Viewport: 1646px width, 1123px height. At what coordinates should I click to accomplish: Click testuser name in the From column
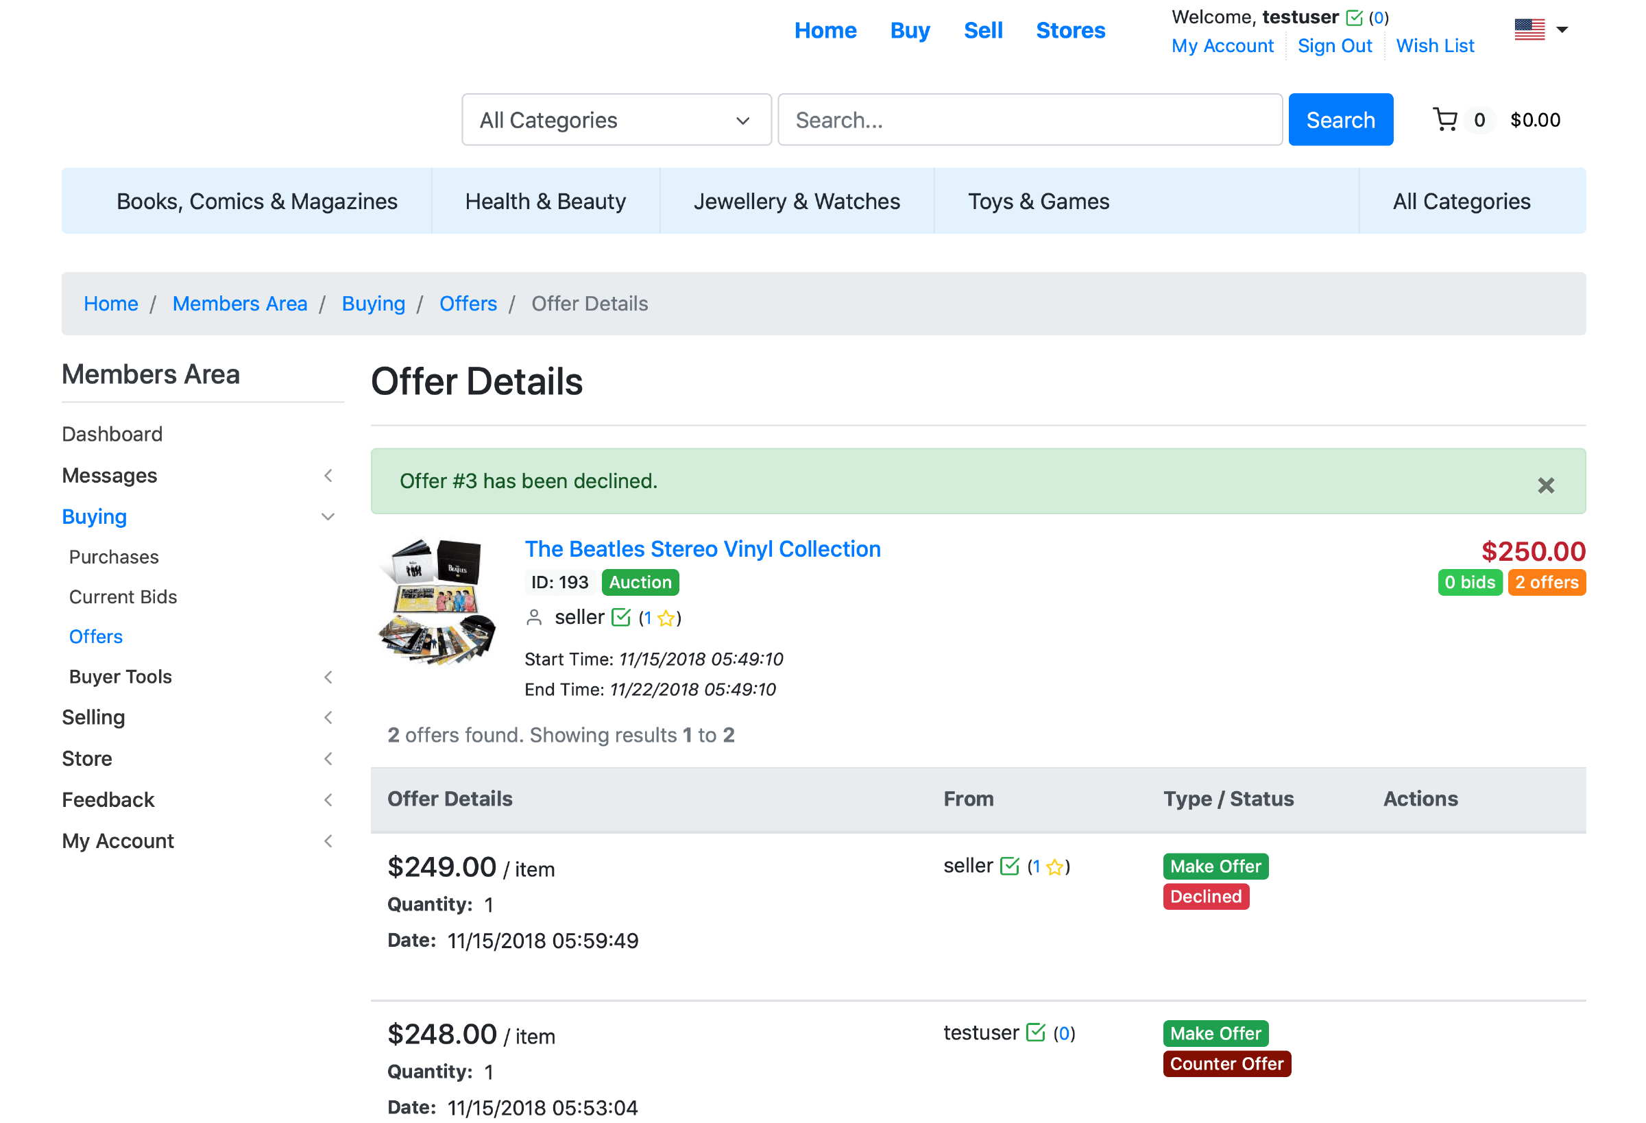(981, 1033)
